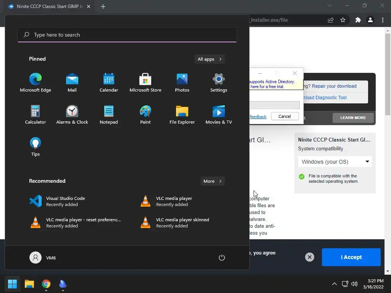Open Chrome profile icon

pyautogui.click(x=370, y=20)
